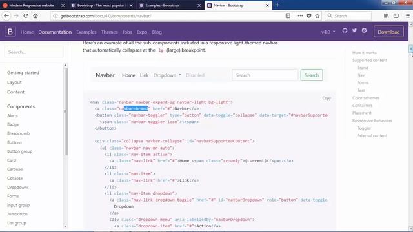
Task: Click Home in the purple Bootstrap navbar
Action: pyautogui.click(x=27, y=32)
